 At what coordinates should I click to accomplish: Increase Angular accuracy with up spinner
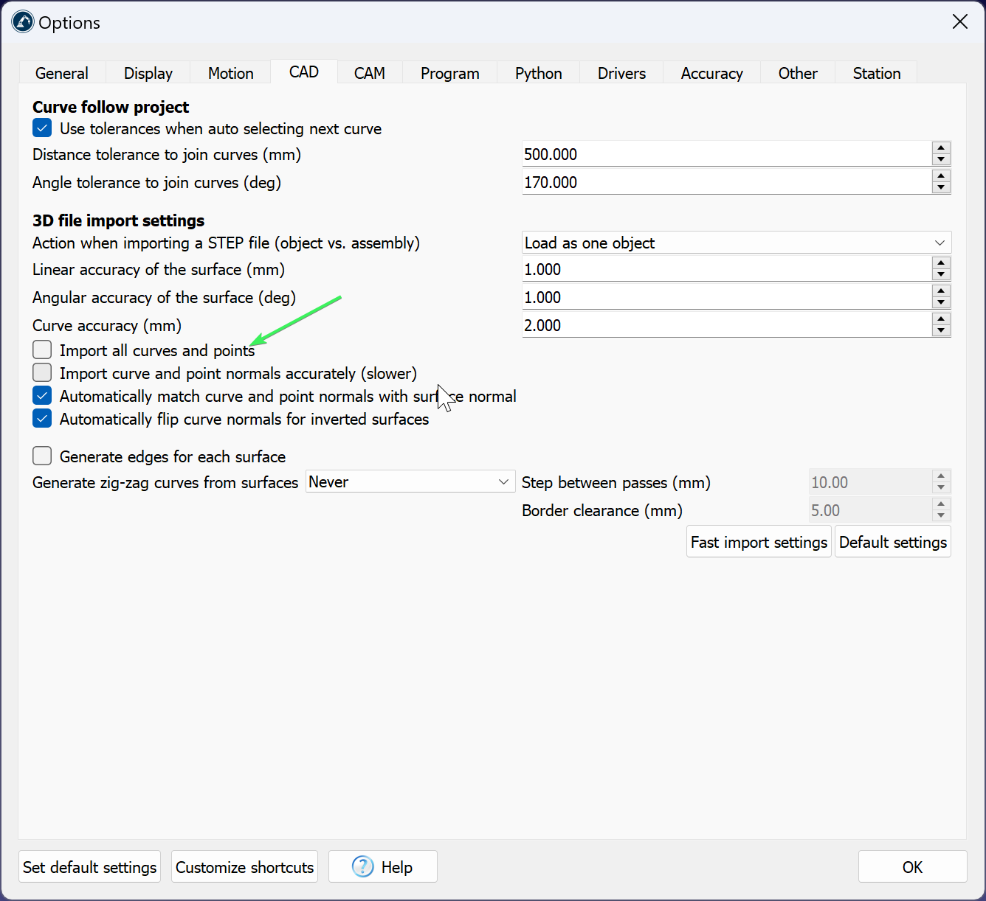(x=940, y=291)
